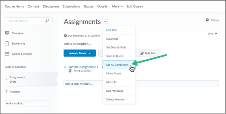This screenshot has width=226, height=114.
Task: Click the Search Topics input field
Action: 25,21
